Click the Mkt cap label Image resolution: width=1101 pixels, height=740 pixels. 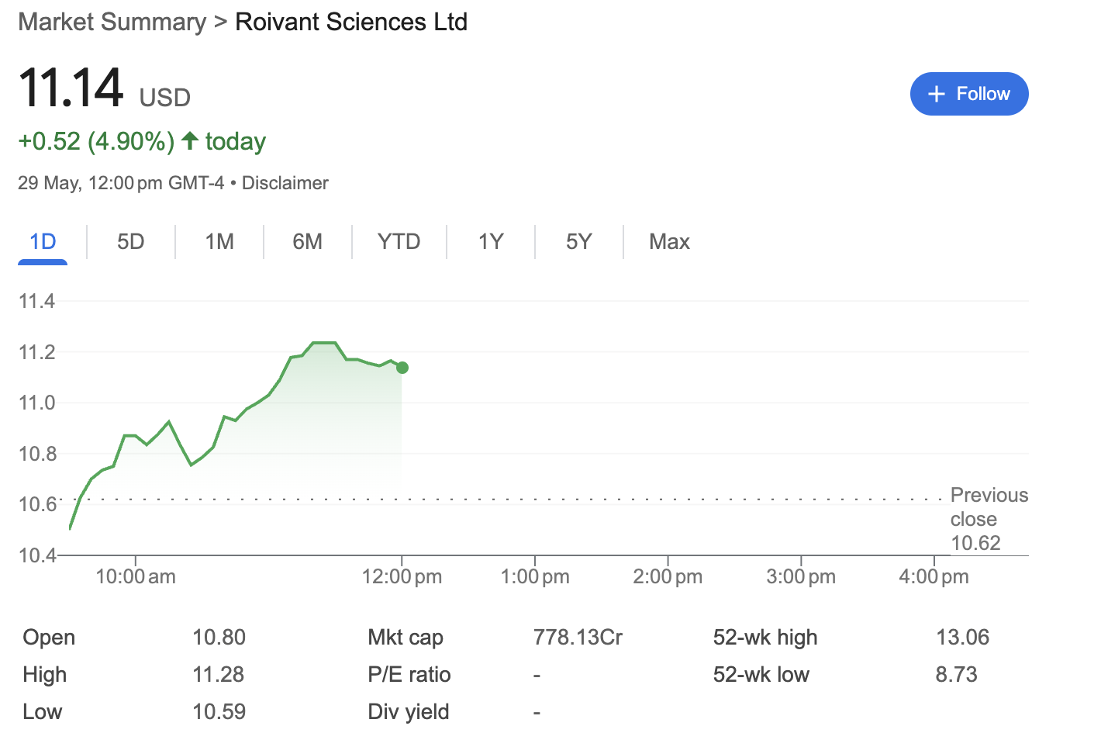pos(406,638)
